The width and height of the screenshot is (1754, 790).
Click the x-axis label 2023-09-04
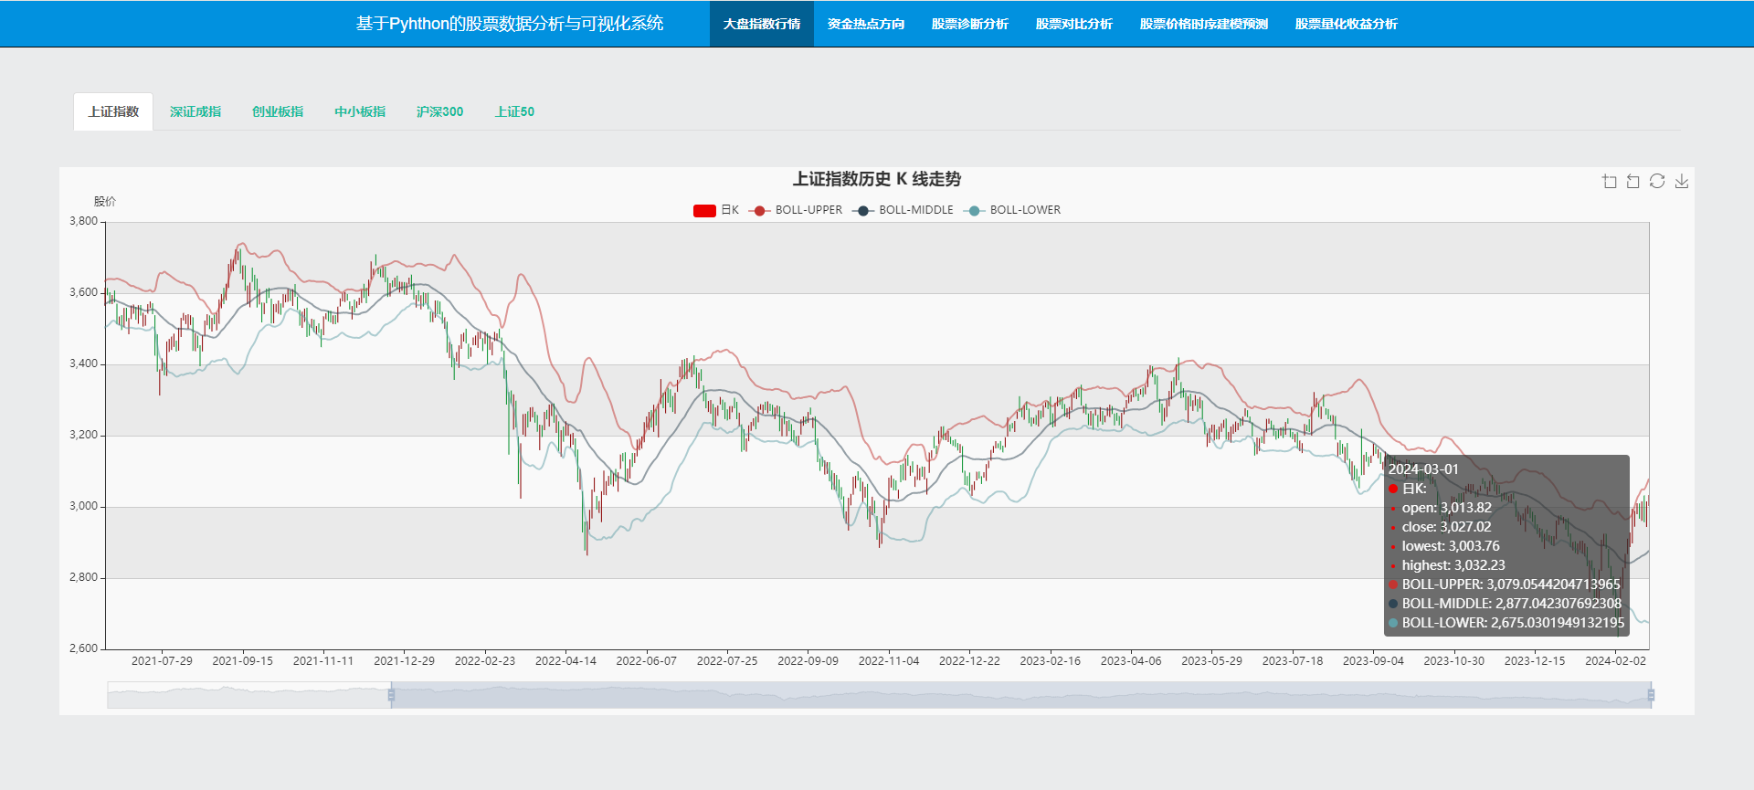pos(1373,661)
